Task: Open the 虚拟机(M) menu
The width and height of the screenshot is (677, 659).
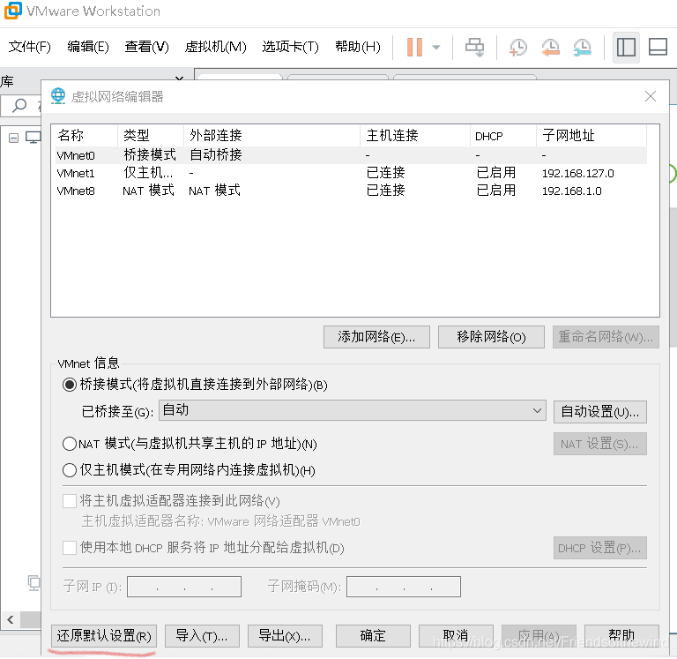Action: (215, 47)
